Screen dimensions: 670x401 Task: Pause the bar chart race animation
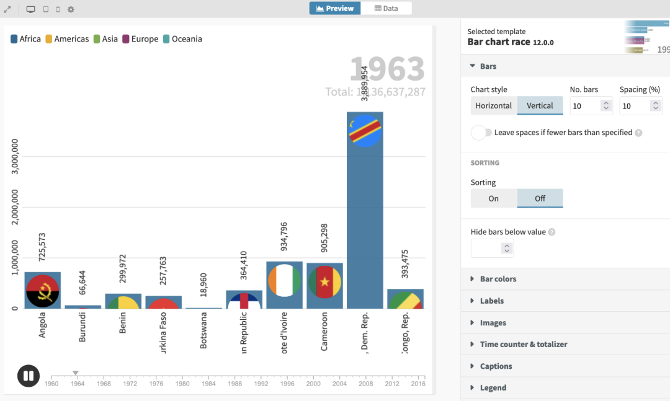pos(29,376)
